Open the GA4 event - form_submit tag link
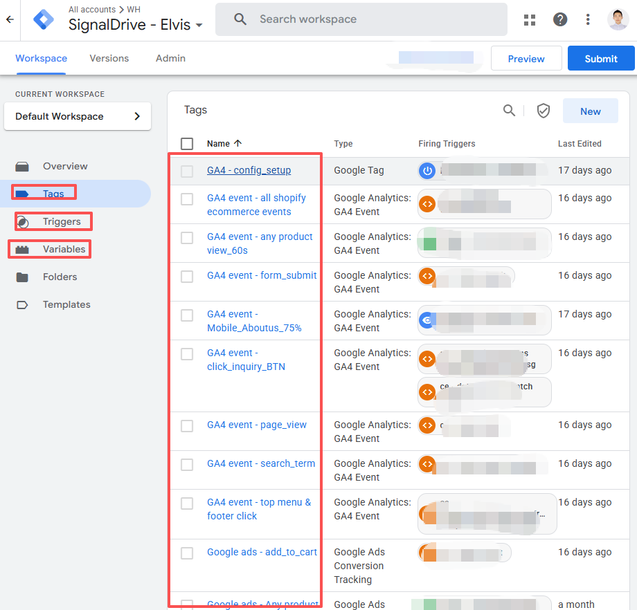Image resolution: width=637 pixels, height=610 pixels. pyautogui.click(x=262, y=275)
